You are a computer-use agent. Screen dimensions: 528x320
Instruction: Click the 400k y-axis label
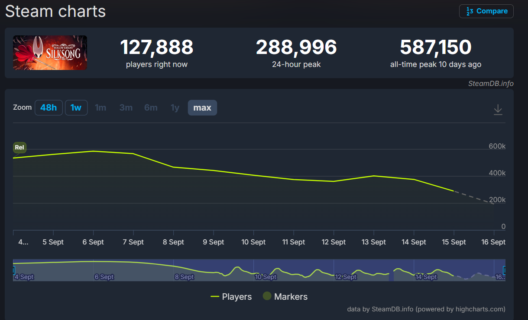(x=497, y=173)
